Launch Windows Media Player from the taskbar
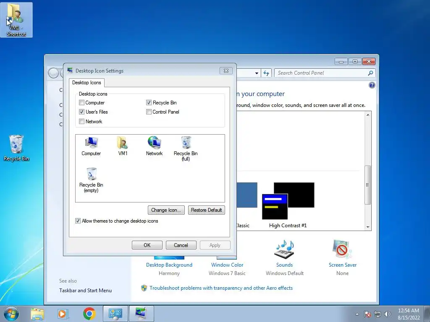This screenshot has height=322, width=430. [x=63, y=314]
